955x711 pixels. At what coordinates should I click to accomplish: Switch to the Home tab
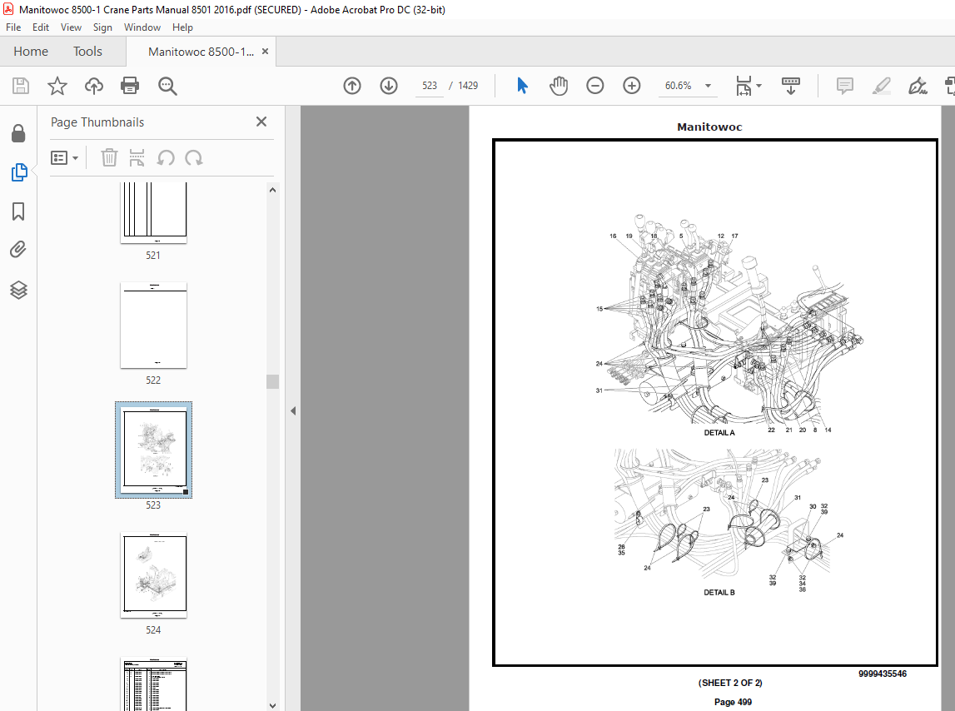pyautogui.click(x=31, y=51)
